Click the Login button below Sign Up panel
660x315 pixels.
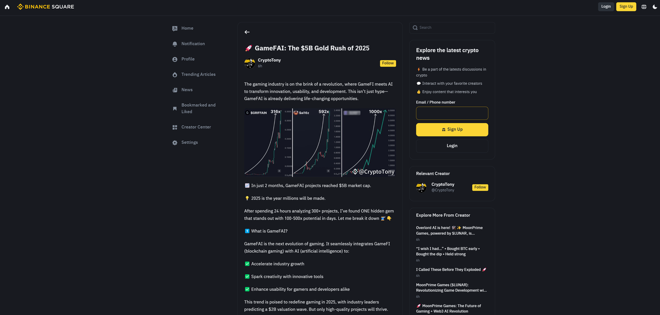point(452,146)
